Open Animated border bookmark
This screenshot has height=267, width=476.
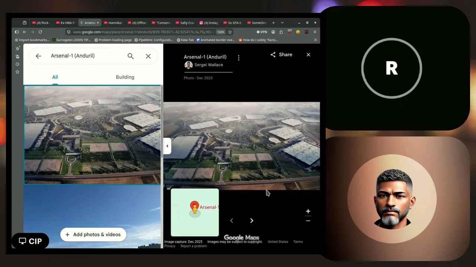(x=216, y=40)
